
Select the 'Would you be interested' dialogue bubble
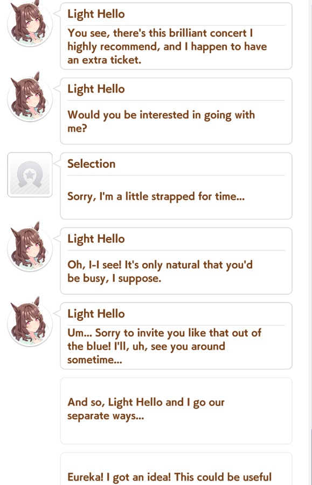click(x=176, y=111)
